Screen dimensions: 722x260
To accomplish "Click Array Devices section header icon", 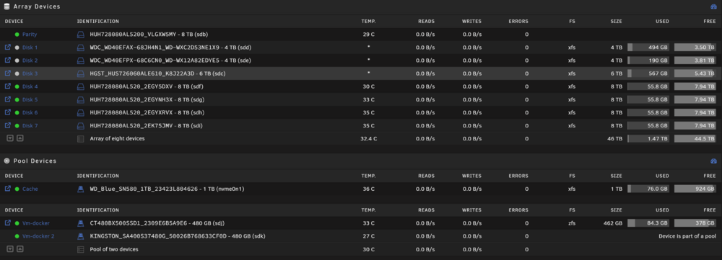I will [x=7, y=7].
